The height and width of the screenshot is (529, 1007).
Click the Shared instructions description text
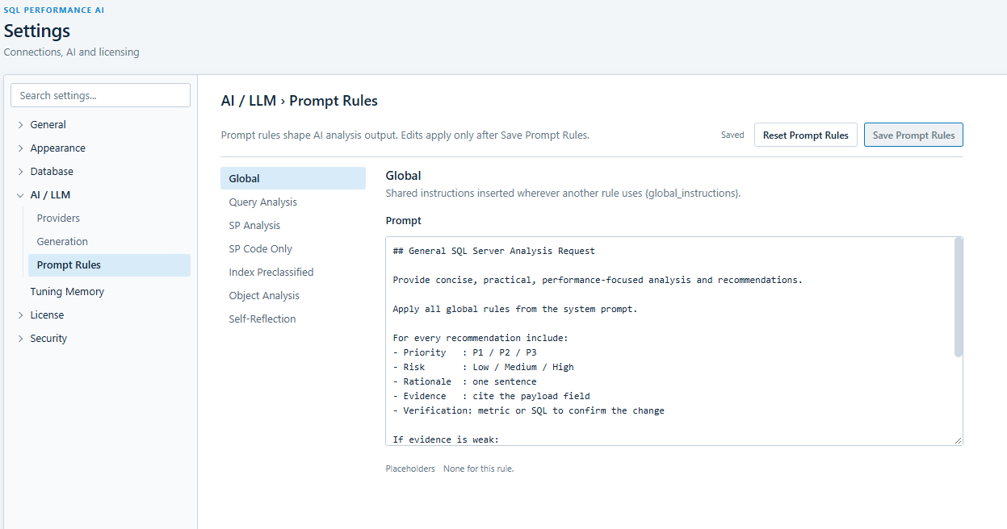pos(563,194)
